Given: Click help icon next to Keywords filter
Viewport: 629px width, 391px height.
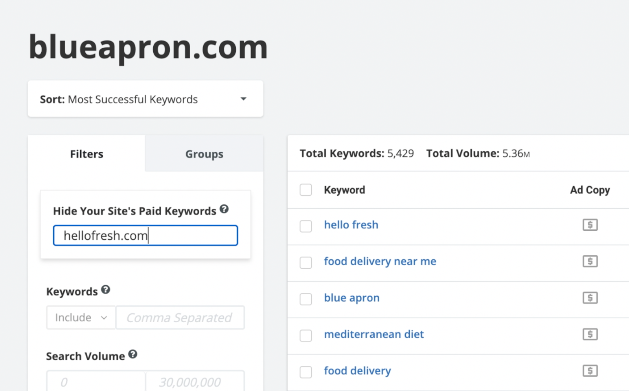Looking at the screenshot, I should [x=105, y=290].
